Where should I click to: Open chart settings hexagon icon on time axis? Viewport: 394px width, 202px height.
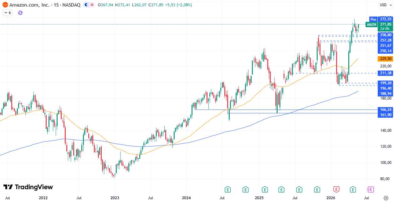point(386,198)
